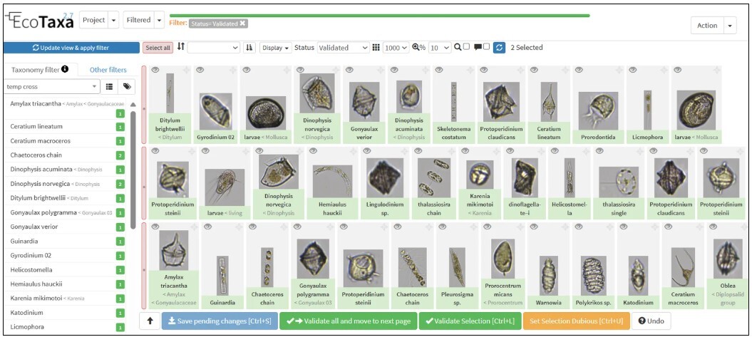Viewport: 752px width, 337px height.
Task: Select Chaetoceros chain in taxonomy list
Action: click(36, 155)
